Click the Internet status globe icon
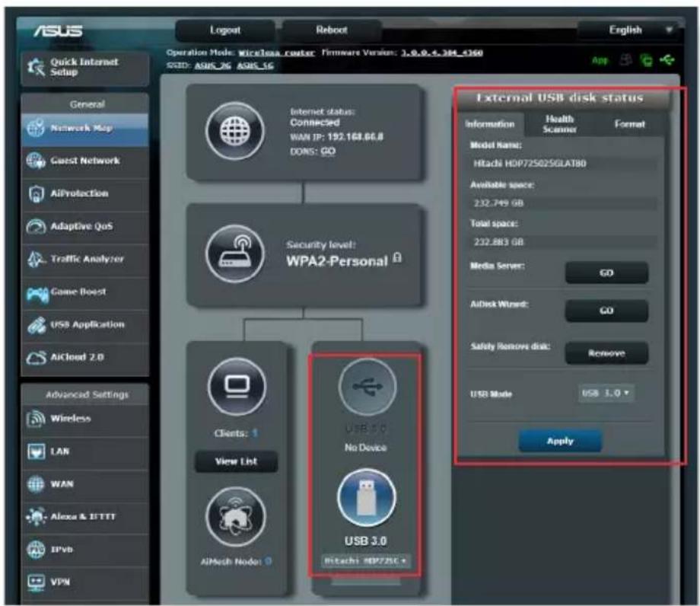The image size is (700, 606). (235, 131)
